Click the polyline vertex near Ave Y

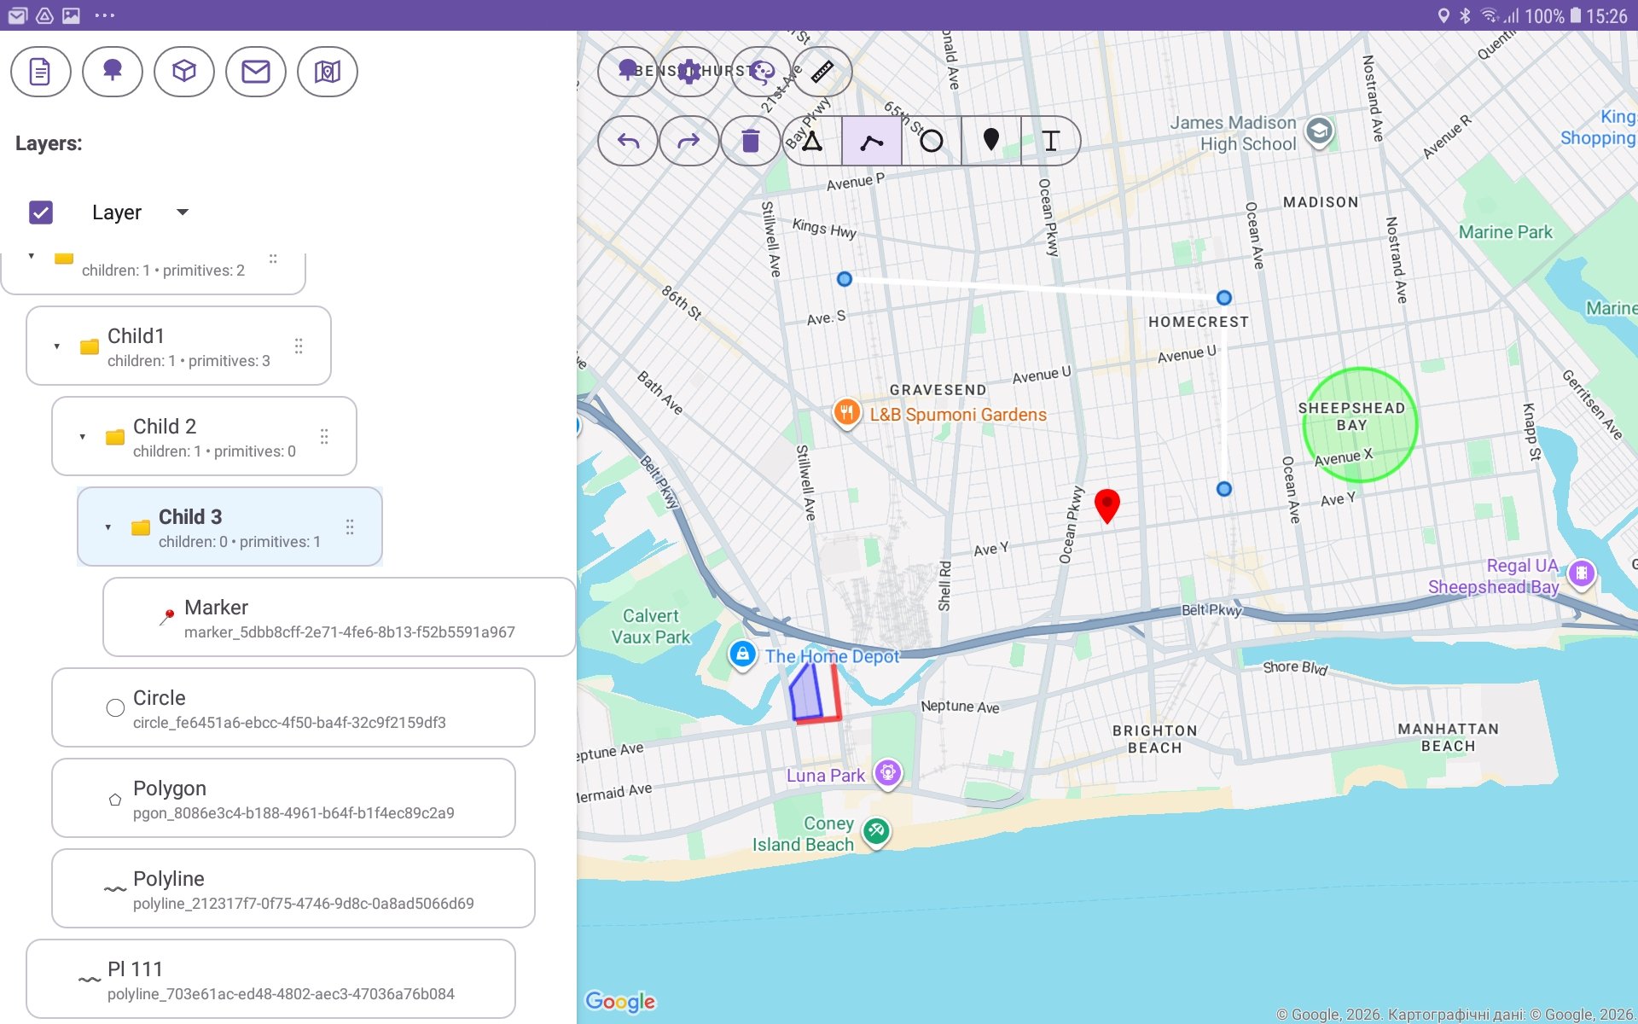pos(1224,489)
